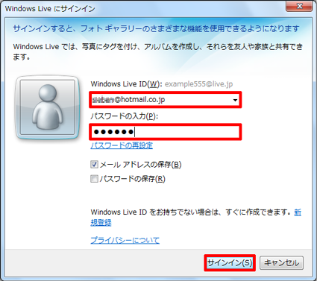317x281 pixels.
Task: Click the example555@live.jp hint text
Action: pos(199,84)
